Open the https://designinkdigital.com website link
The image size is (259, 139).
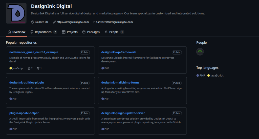(x=73, y=22)
